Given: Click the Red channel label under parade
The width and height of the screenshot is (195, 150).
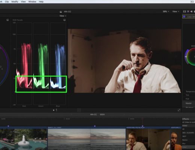Looking at the screenshot, I should click(x=24, y=106).
